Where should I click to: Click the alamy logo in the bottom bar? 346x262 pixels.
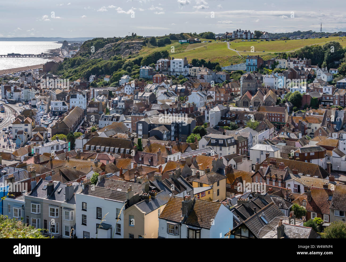[27, 250]
